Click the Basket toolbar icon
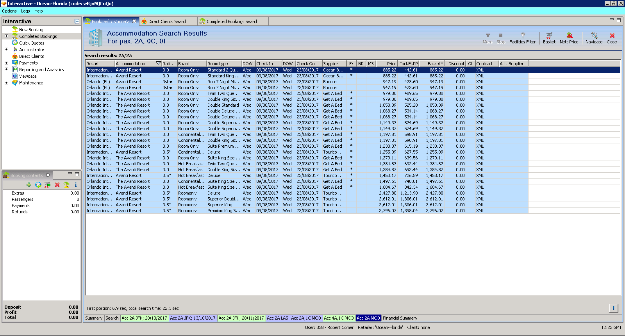This screenshot has width=625, height=336. [x=549, y=38]
